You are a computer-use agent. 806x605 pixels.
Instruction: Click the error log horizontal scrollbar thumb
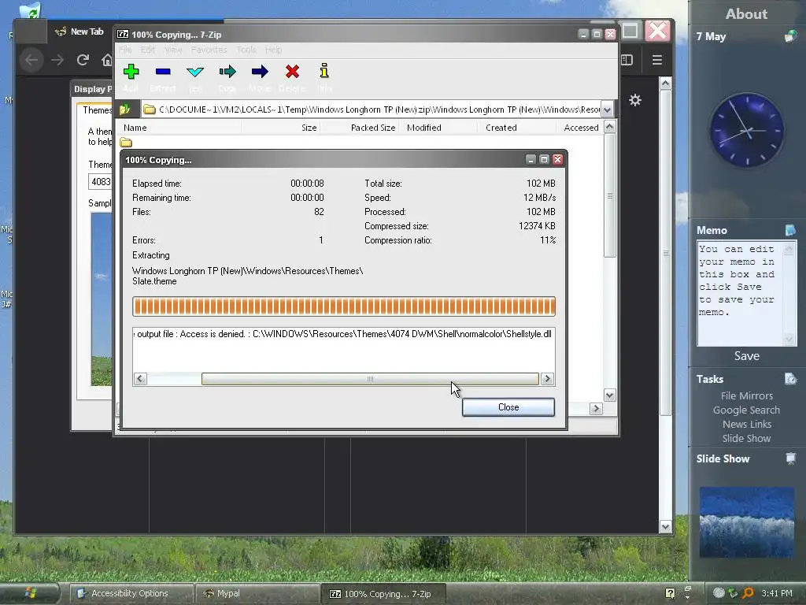pyautogui.click(x=370, y=379)
